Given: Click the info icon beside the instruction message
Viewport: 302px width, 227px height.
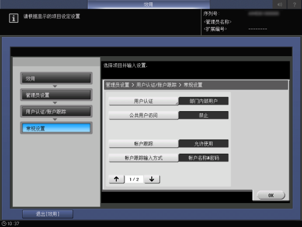Looking at the screenshot, I should pos(13,18).
